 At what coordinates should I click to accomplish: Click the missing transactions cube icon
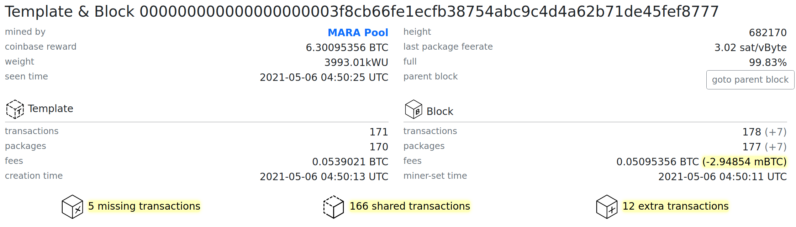point(72,207)
